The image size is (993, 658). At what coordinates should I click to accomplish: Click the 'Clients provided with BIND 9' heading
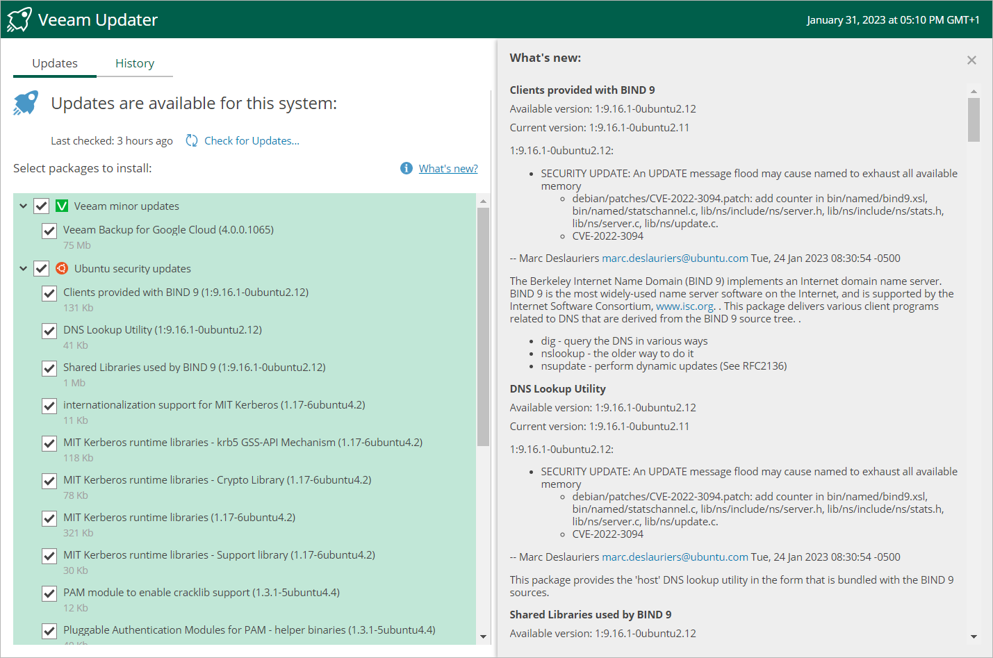pos(582,90)
